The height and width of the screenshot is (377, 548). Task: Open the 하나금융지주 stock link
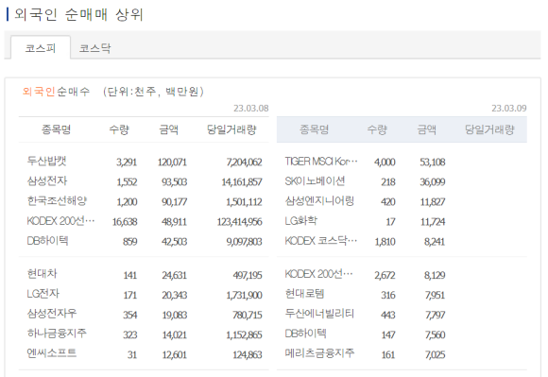pyautogui.click(x=57, y=334)
